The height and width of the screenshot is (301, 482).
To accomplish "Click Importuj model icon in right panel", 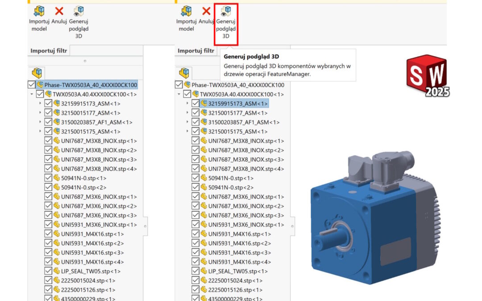I will click(x=187, y=12).
